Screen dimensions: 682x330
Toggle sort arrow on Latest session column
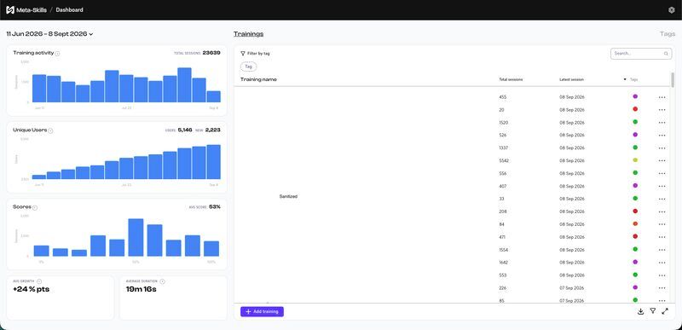(625, 79)
